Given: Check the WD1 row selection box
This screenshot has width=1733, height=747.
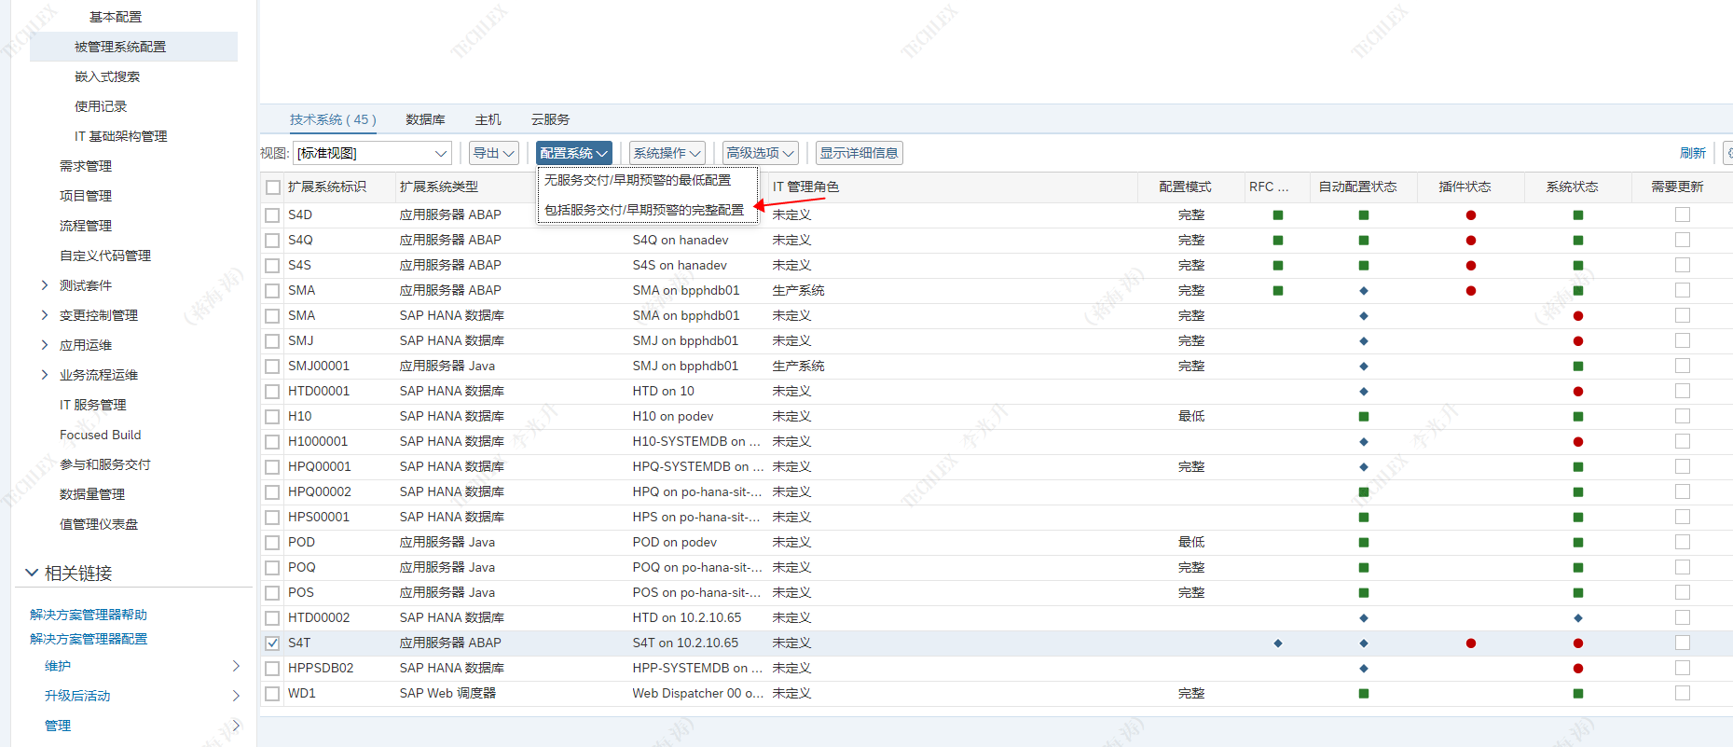Looking at the screenshot, I should tap(272, 694).
